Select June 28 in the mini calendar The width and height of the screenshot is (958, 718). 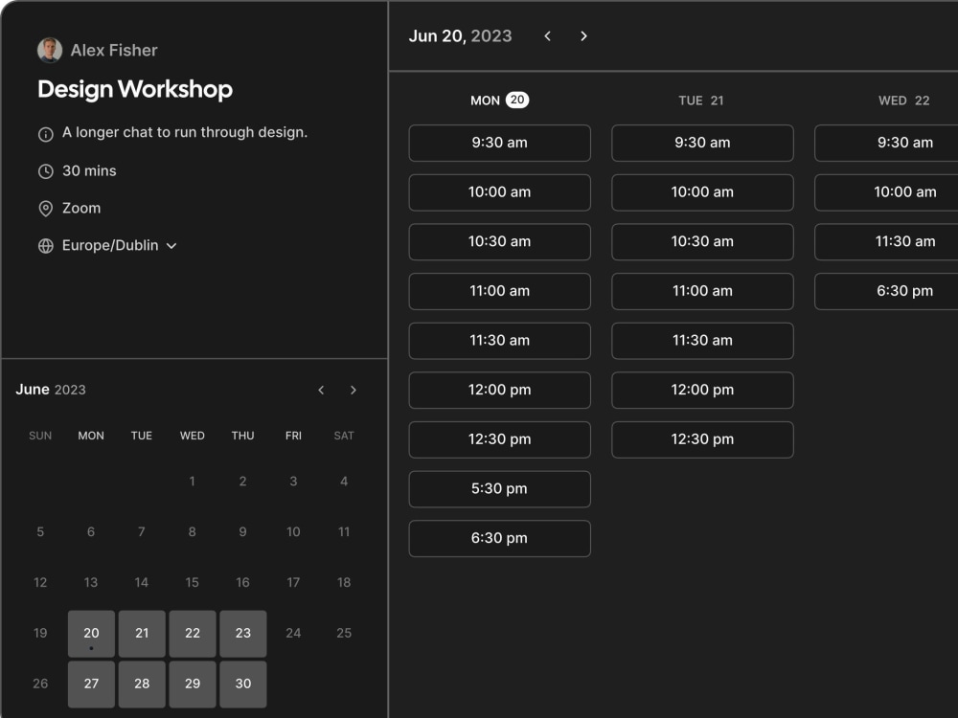[142, 684]
